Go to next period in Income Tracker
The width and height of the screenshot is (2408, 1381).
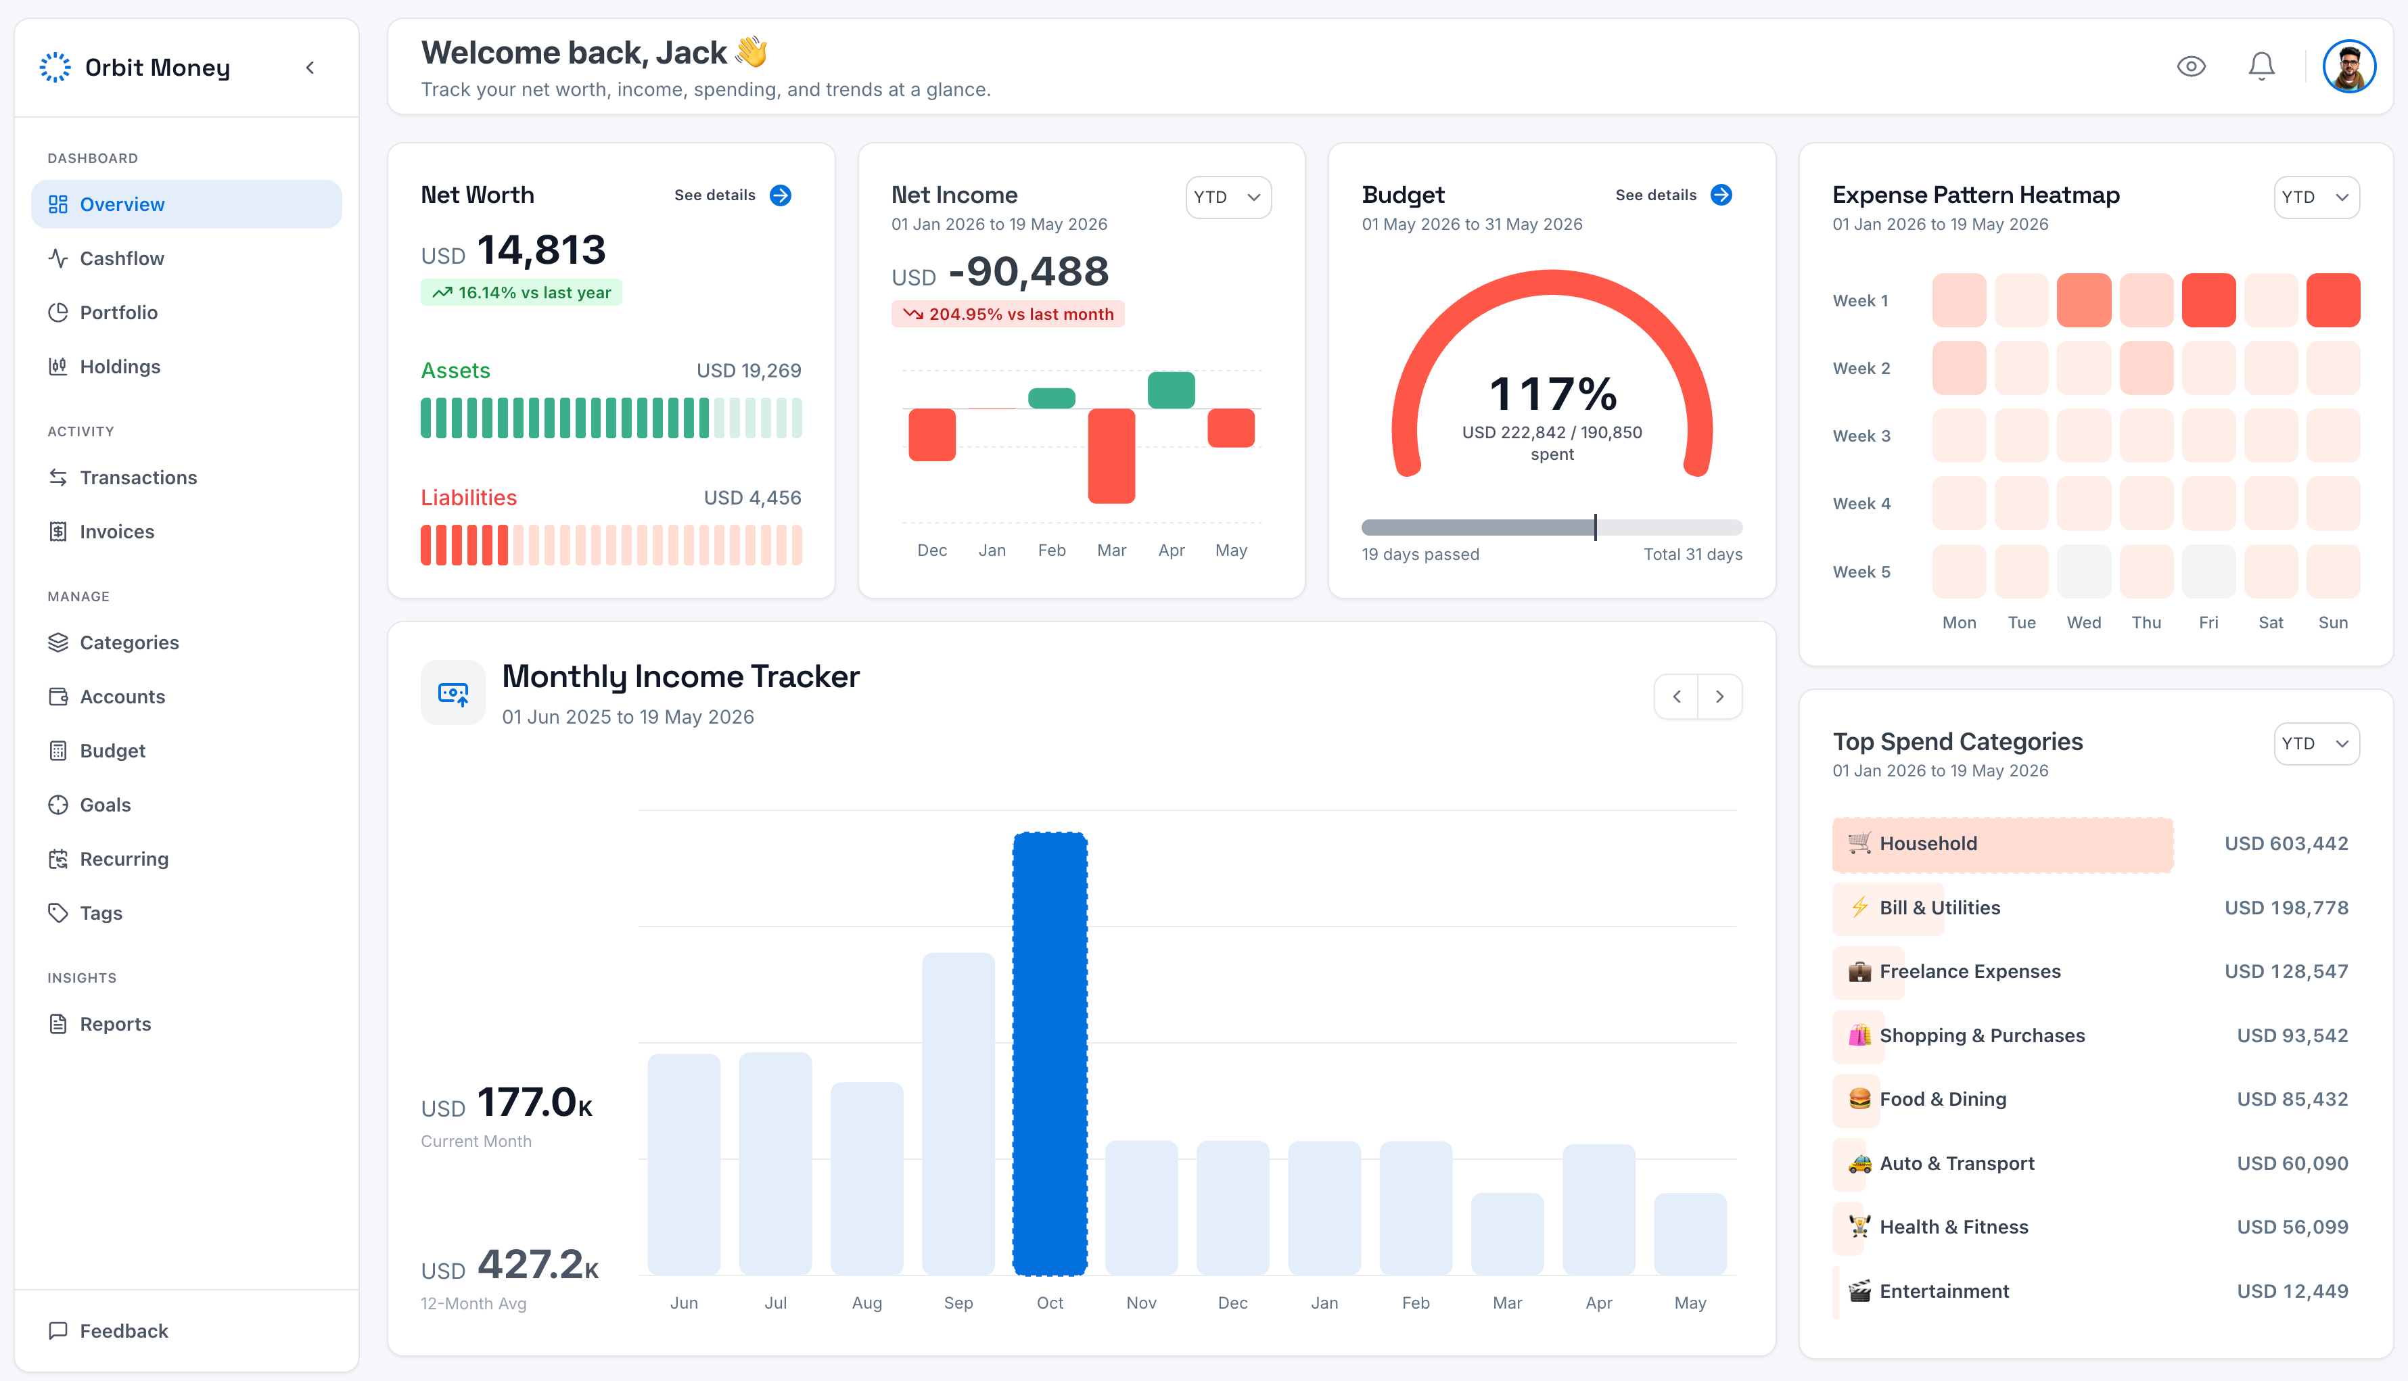[x=1719, y=696]
